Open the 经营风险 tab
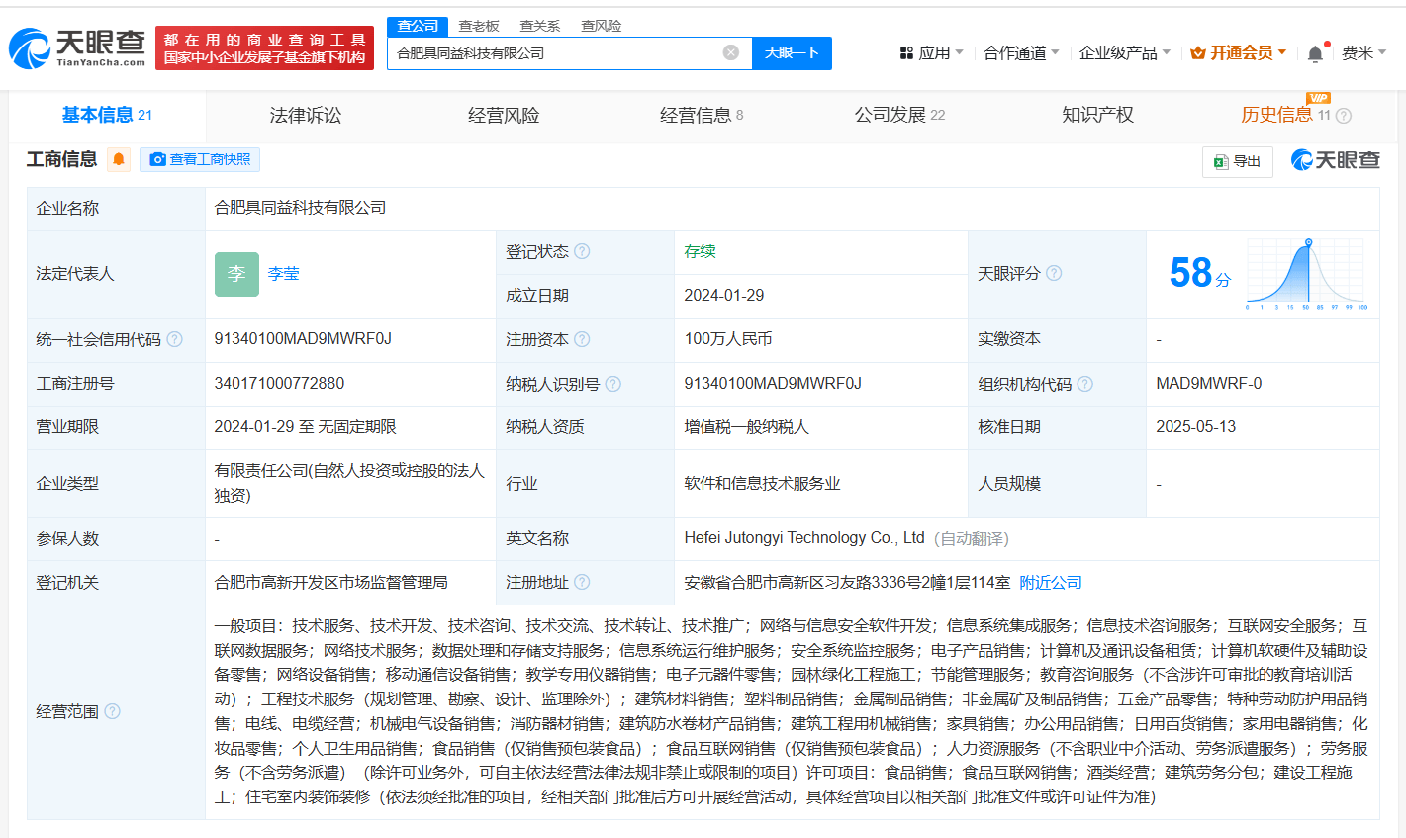This screenshot has width=1406, height=838. point(504,115)
